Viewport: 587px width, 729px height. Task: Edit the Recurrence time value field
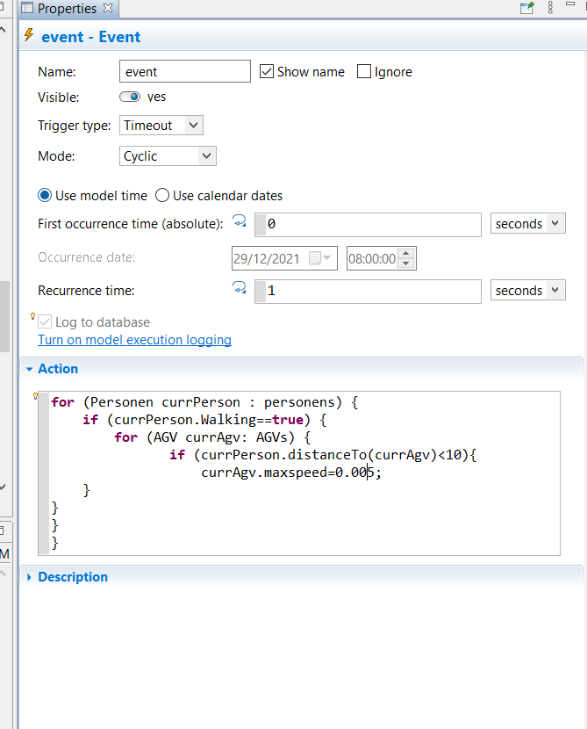click(x=368, y=291)
